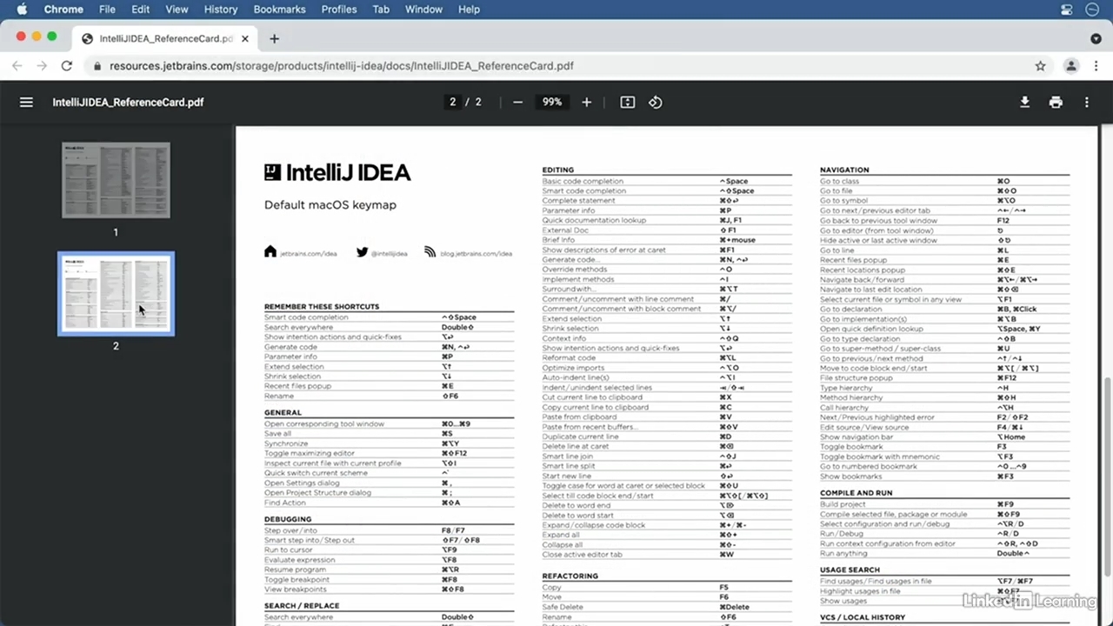
Task: Click the @intellijidea Twitter link
Action: [x=382, y=253]
